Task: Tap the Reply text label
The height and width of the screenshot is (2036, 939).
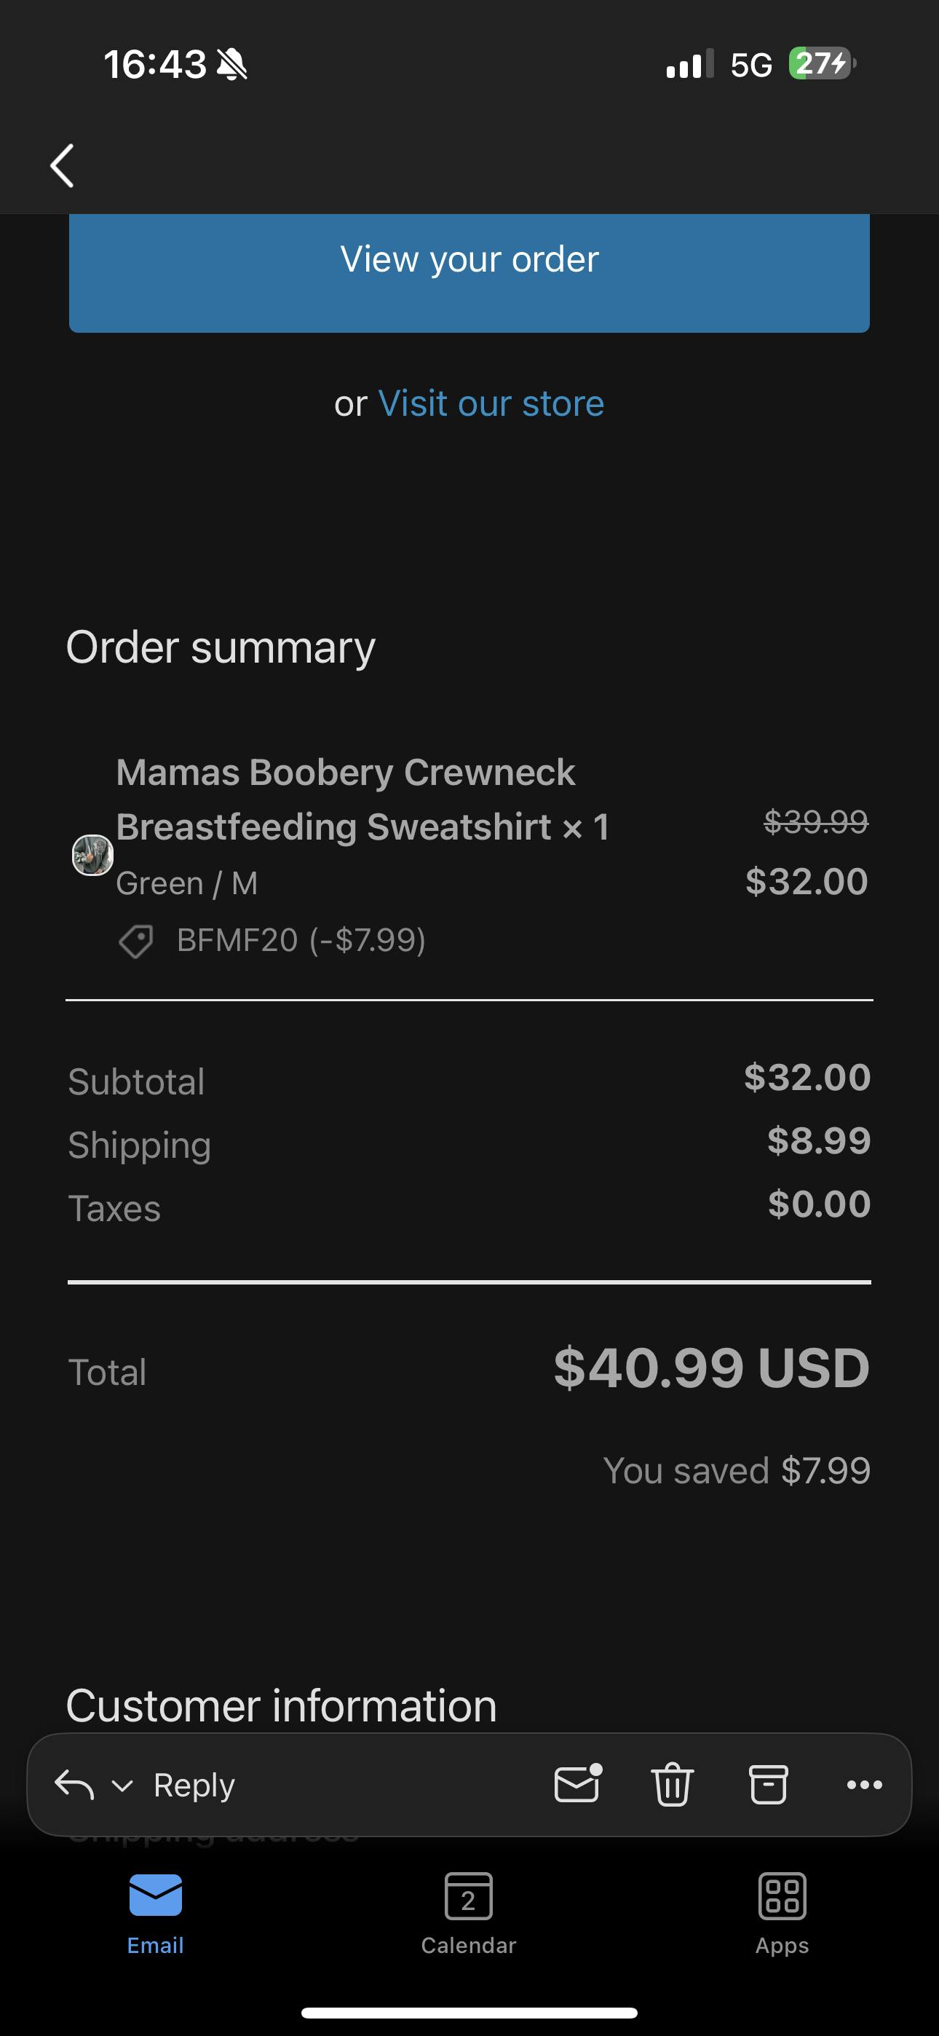Action: 194,1785
